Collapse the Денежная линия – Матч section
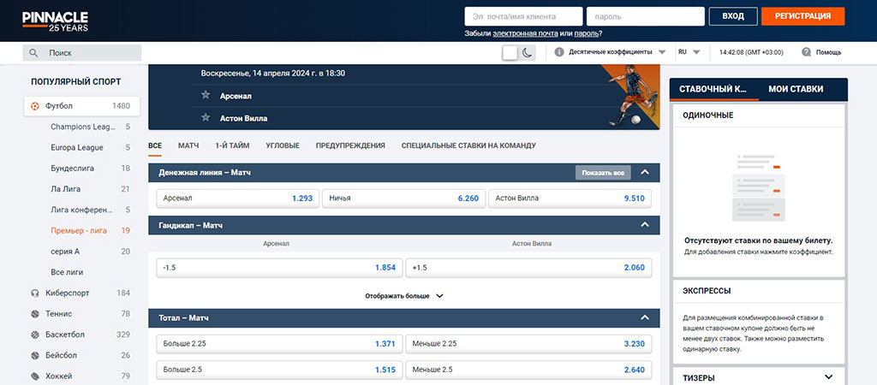The height and width of the screenshot is (385, 877). point(645,173)
